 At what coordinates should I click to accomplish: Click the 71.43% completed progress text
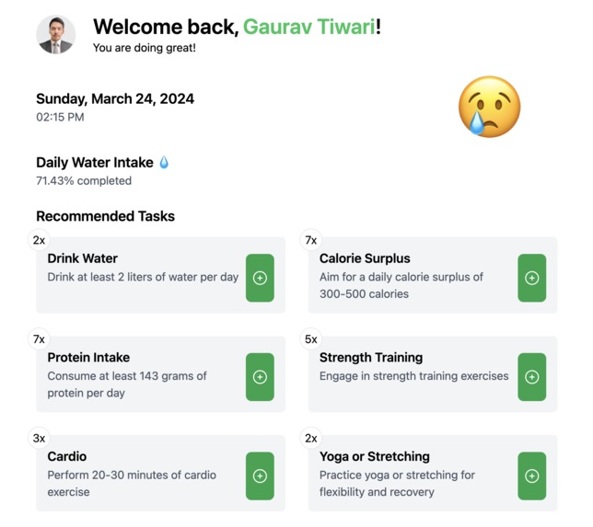point(84,180)
